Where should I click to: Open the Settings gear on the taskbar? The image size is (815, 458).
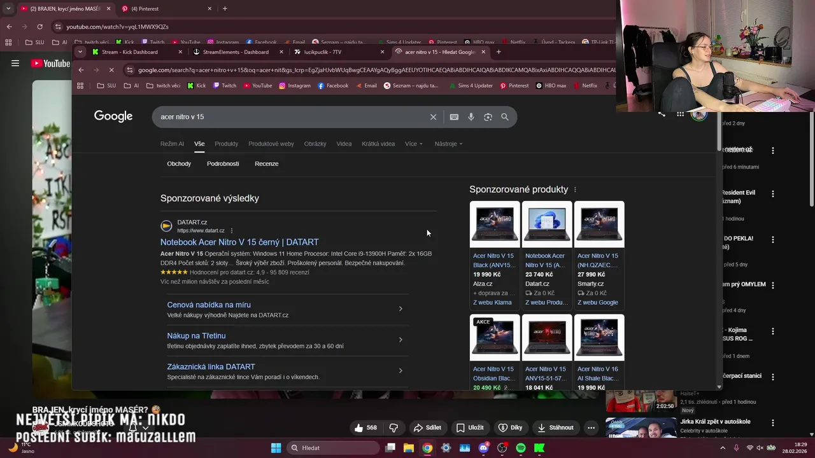click(x=446, y=448)
